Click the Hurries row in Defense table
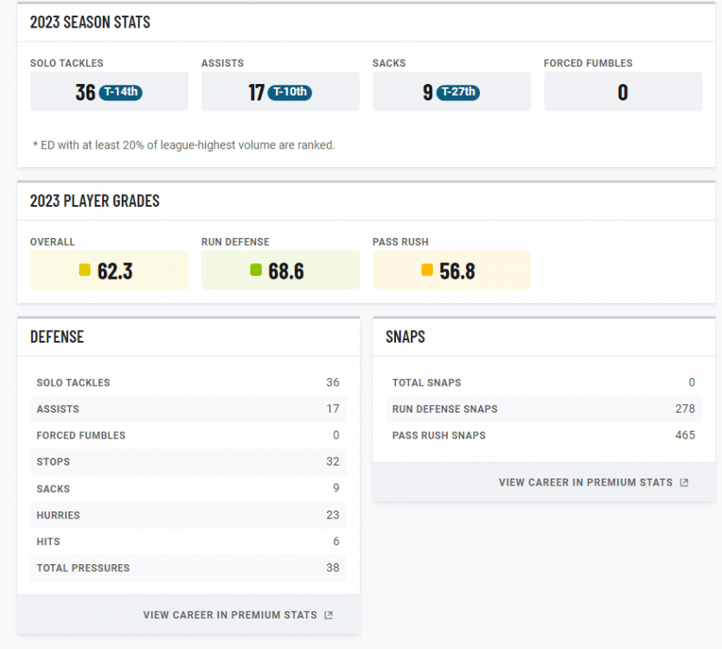The image size is (722, 649). click(188, 516)
